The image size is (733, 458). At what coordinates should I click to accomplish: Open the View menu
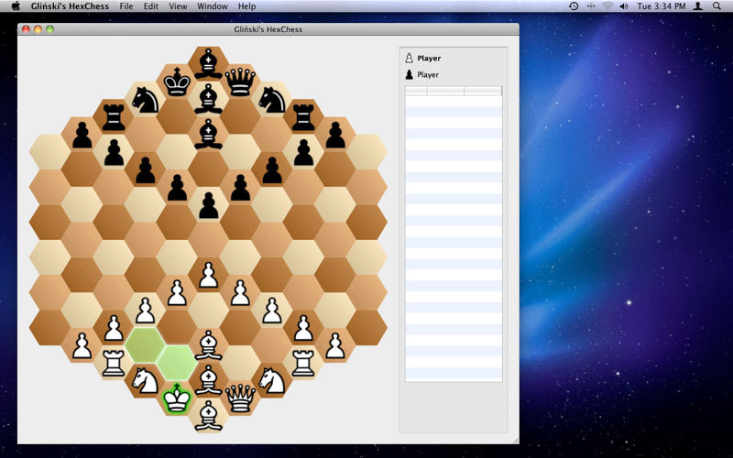178,6
